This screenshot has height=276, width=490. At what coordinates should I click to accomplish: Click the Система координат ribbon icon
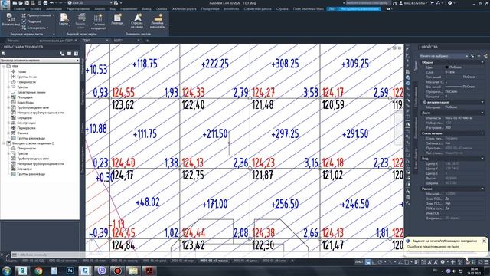click(x=98, y=21)
